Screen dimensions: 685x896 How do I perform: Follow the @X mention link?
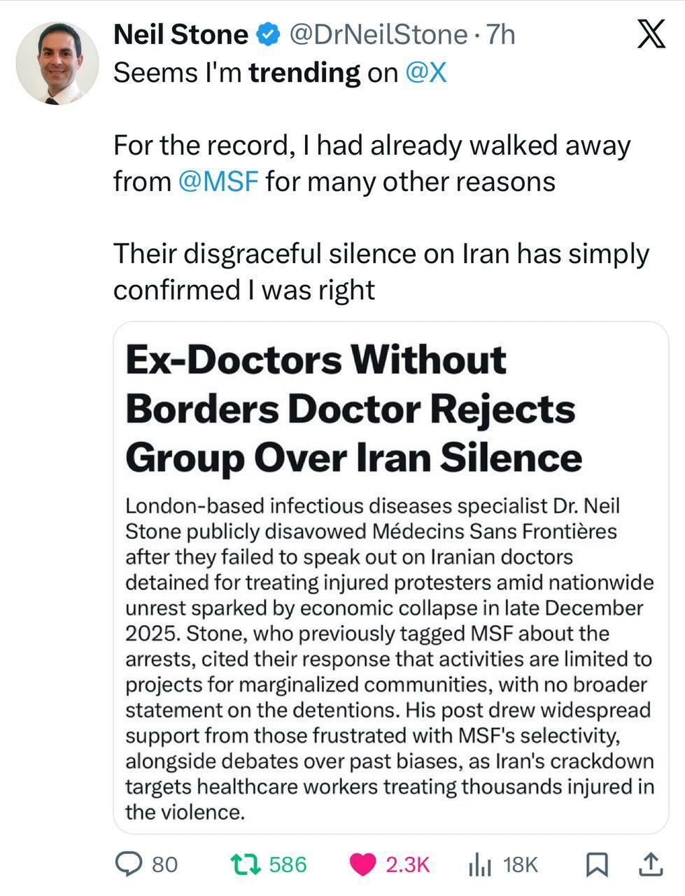point(426,72)
